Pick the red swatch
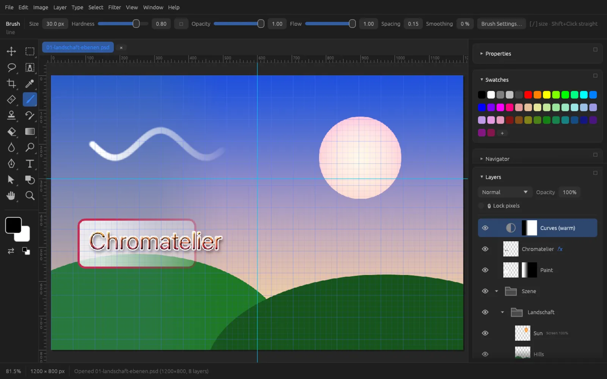Screen dimensions: 607x379 pos(528,95)
